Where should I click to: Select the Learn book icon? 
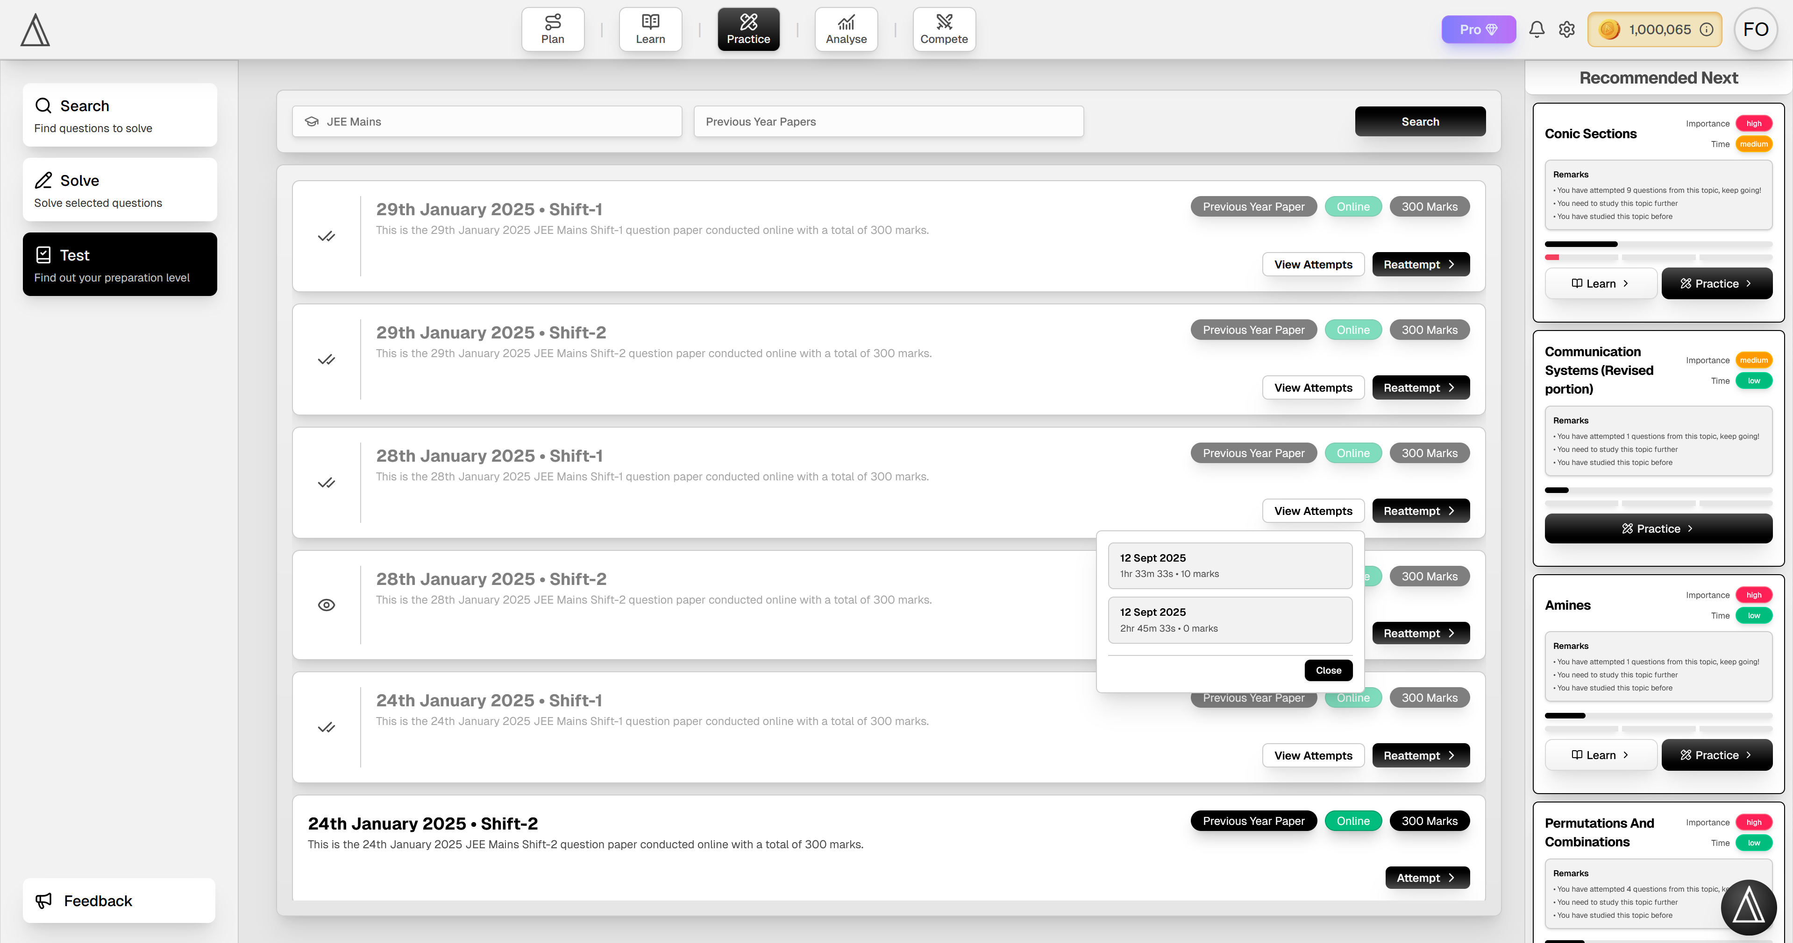[x=650, y=21]
